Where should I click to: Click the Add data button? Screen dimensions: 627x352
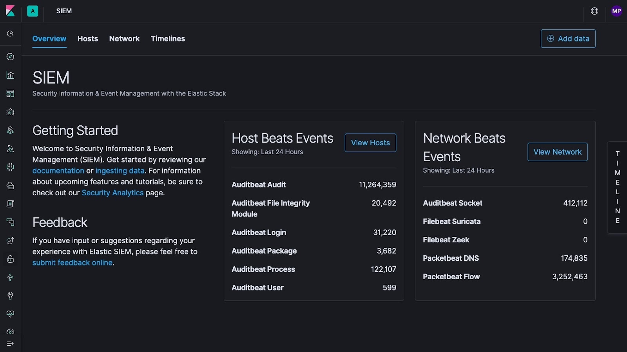[568, 39]
